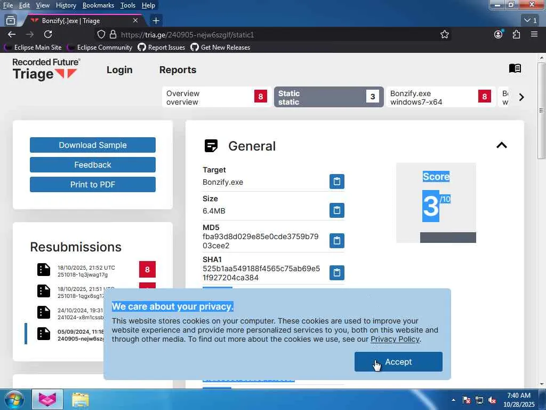Click file icon of resubmission 241024-x8m1cssb
546x410 pixels.
[44, 312]
